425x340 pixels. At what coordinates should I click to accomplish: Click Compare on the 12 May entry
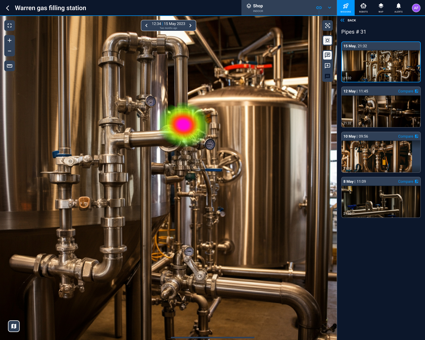tap(408, 91)
